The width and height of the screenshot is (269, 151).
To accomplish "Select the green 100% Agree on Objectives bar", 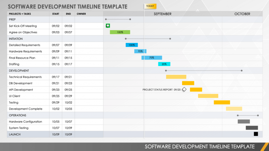I will pyautogui.click(x=120, y=32).
